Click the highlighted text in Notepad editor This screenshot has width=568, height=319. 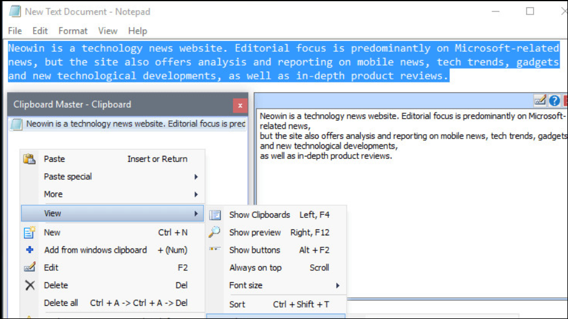(x=283, y=62)
